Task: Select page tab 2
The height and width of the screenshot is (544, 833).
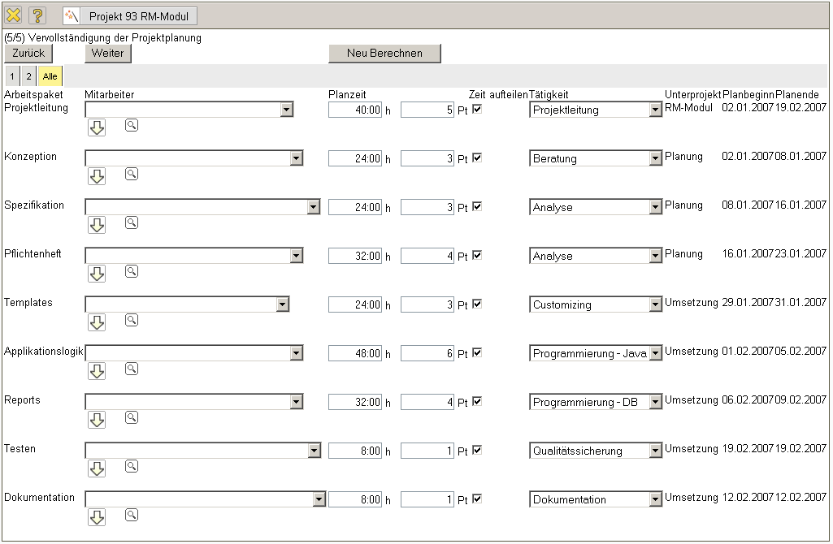Action: pyautogui.click(x=28, y=76)
